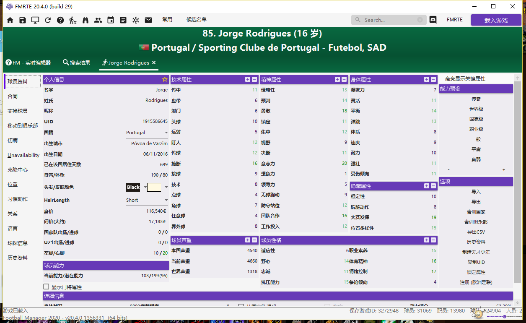
Task: Close the Jorge Rodrigues tab
Action: 154,63
